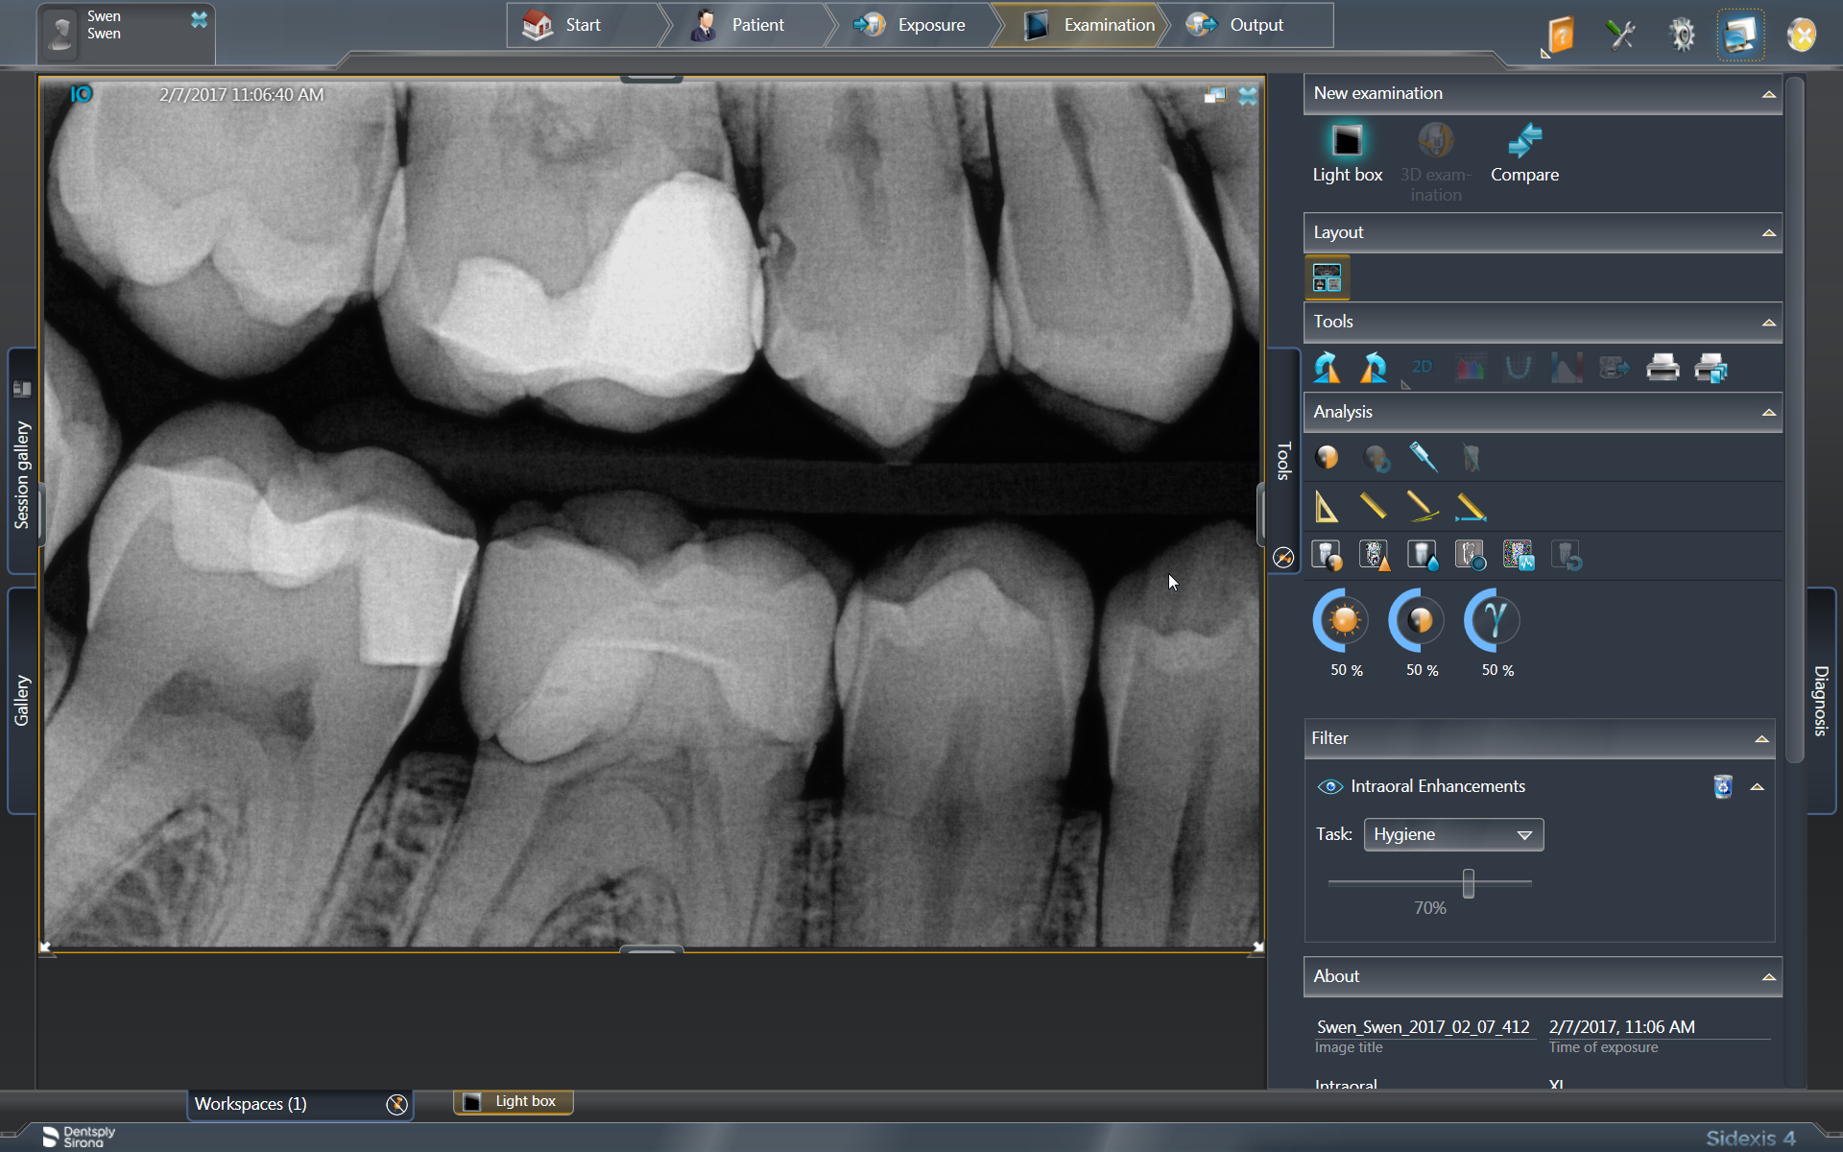Image resolution: width=1843 pixels, height=1152 pixels.
Task: Open the Task Hygiene dropdown
Action: pos(1453,834)
